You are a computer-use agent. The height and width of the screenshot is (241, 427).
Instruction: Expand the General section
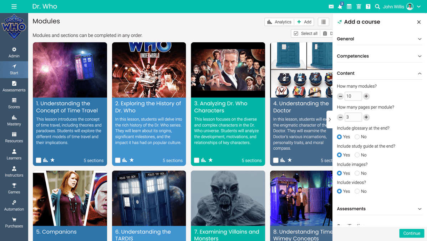coord(379,39)
